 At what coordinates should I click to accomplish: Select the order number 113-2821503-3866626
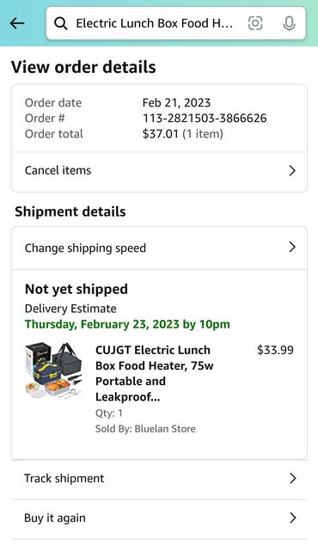tap(205, 118)
